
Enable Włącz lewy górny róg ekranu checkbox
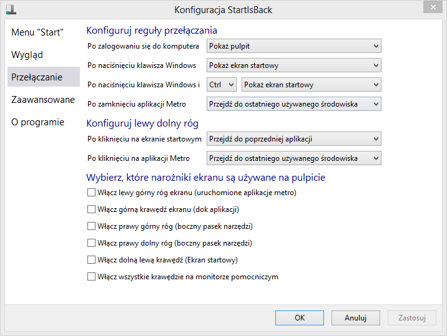tap(91, 193)
